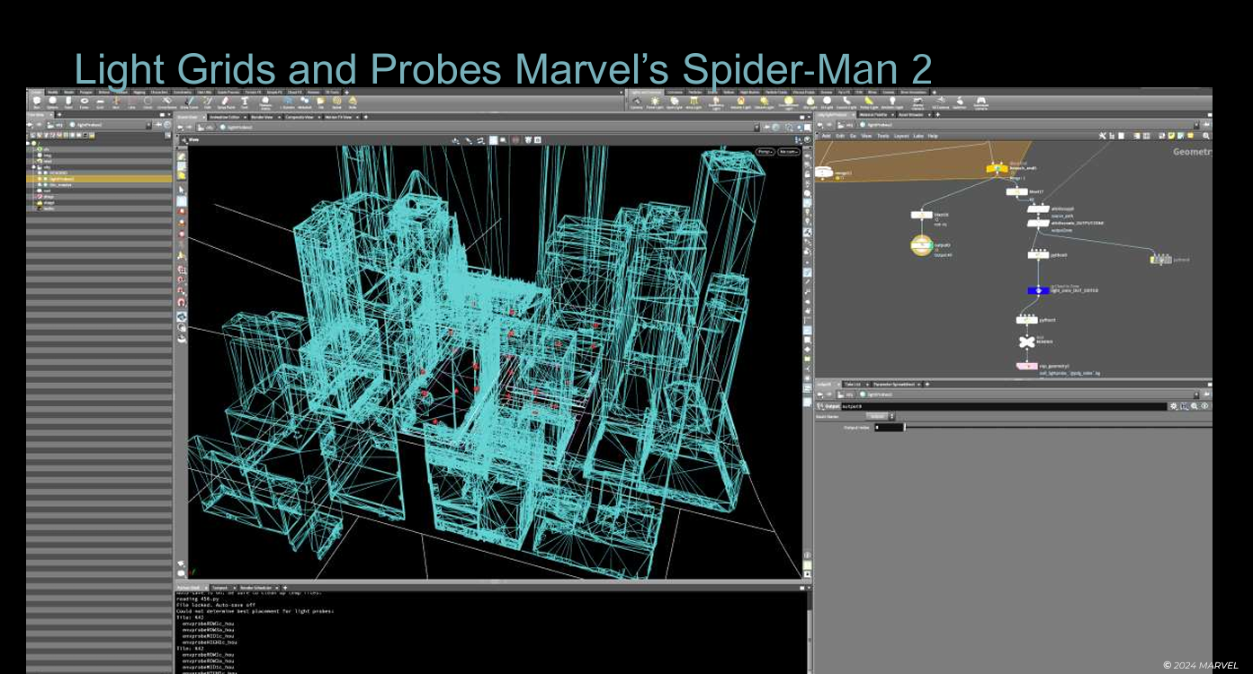Add a Point Light from the shelf
Image resolution: width=1253 pixels, height=674 pixels.
click(x=655, y=101)
